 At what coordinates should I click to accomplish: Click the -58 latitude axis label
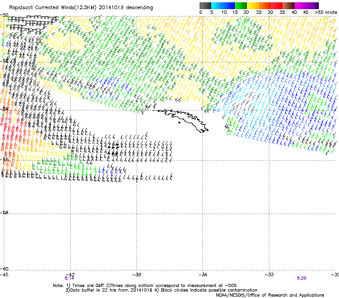[x=4, y=213]
